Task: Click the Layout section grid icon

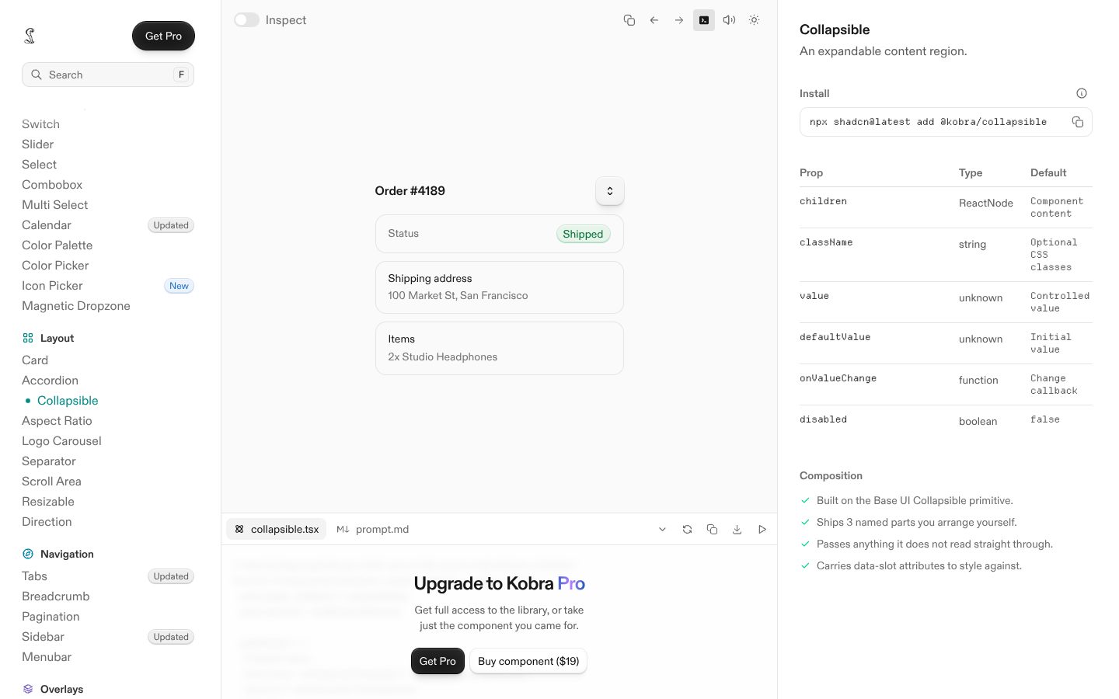Action: pyautogui.click(x=28, y=339)
